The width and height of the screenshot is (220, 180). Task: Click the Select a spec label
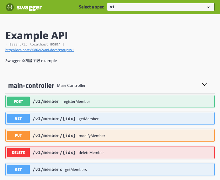pos(91,7)
